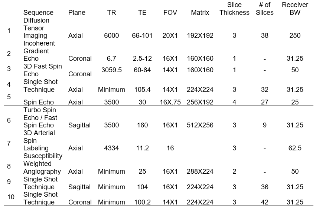Select the TR value 4334
Viewport: 316px width, 210px height.
click(x=111, y=148)
